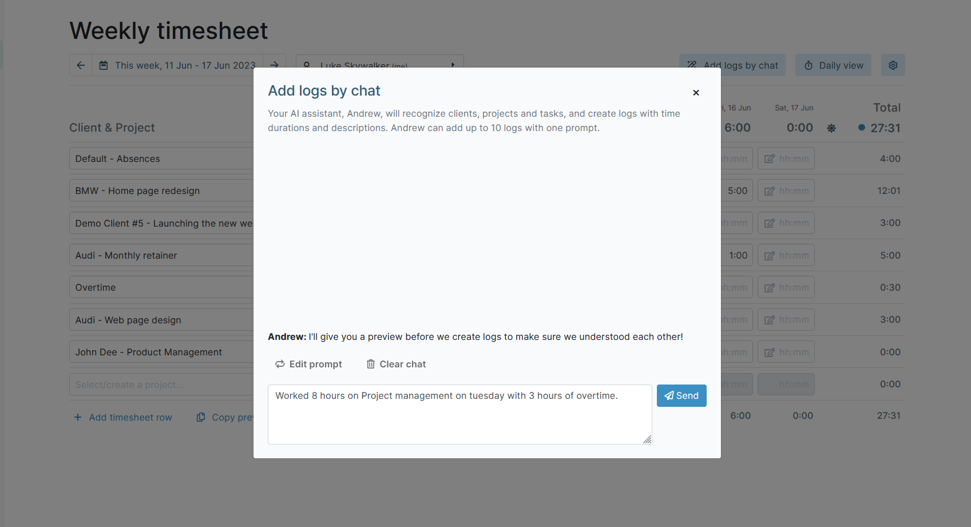
Task: Clear chat using the trash icon
Action: pyautogui.click(x=371, y=364)
